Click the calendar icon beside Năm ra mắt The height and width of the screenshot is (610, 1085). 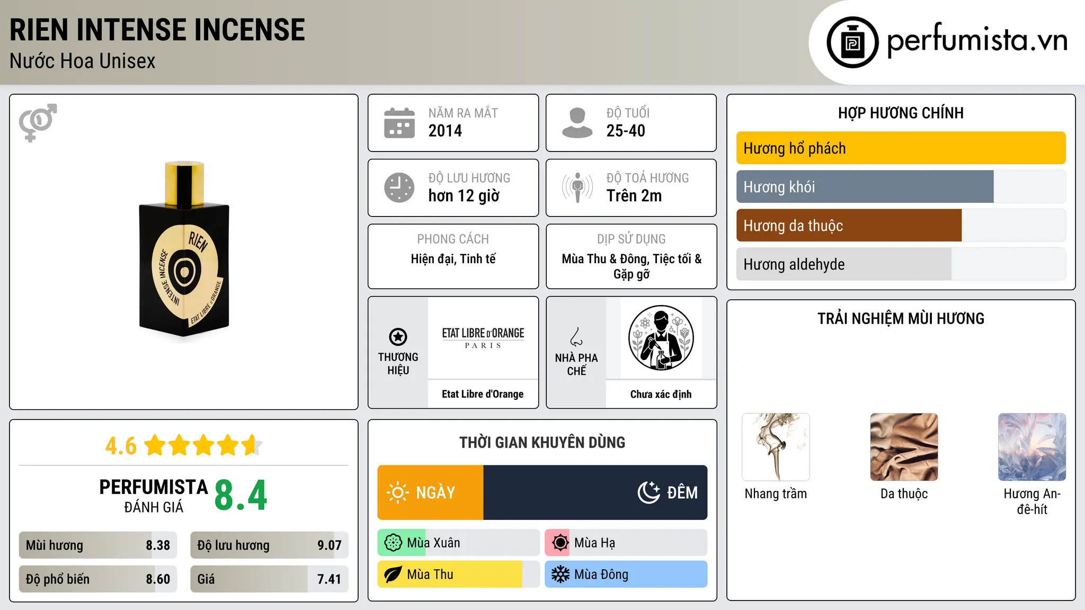coord(399,123)
